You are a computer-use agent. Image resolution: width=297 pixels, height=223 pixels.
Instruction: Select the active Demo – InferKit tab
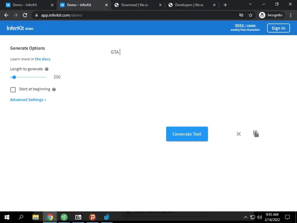pos(79,5)
